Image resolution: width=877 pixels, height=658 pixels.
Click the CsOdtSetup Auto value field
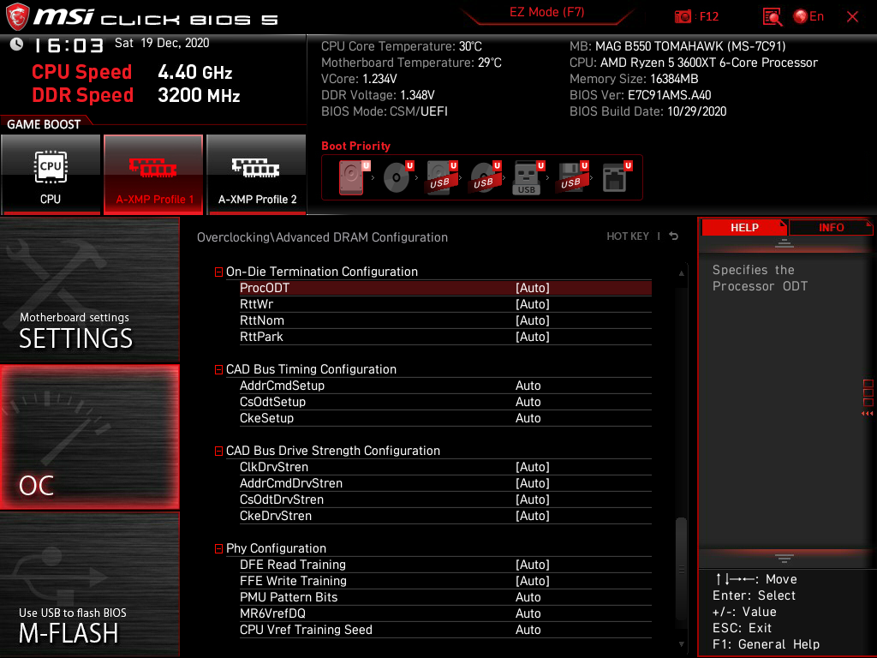point(528,402)
